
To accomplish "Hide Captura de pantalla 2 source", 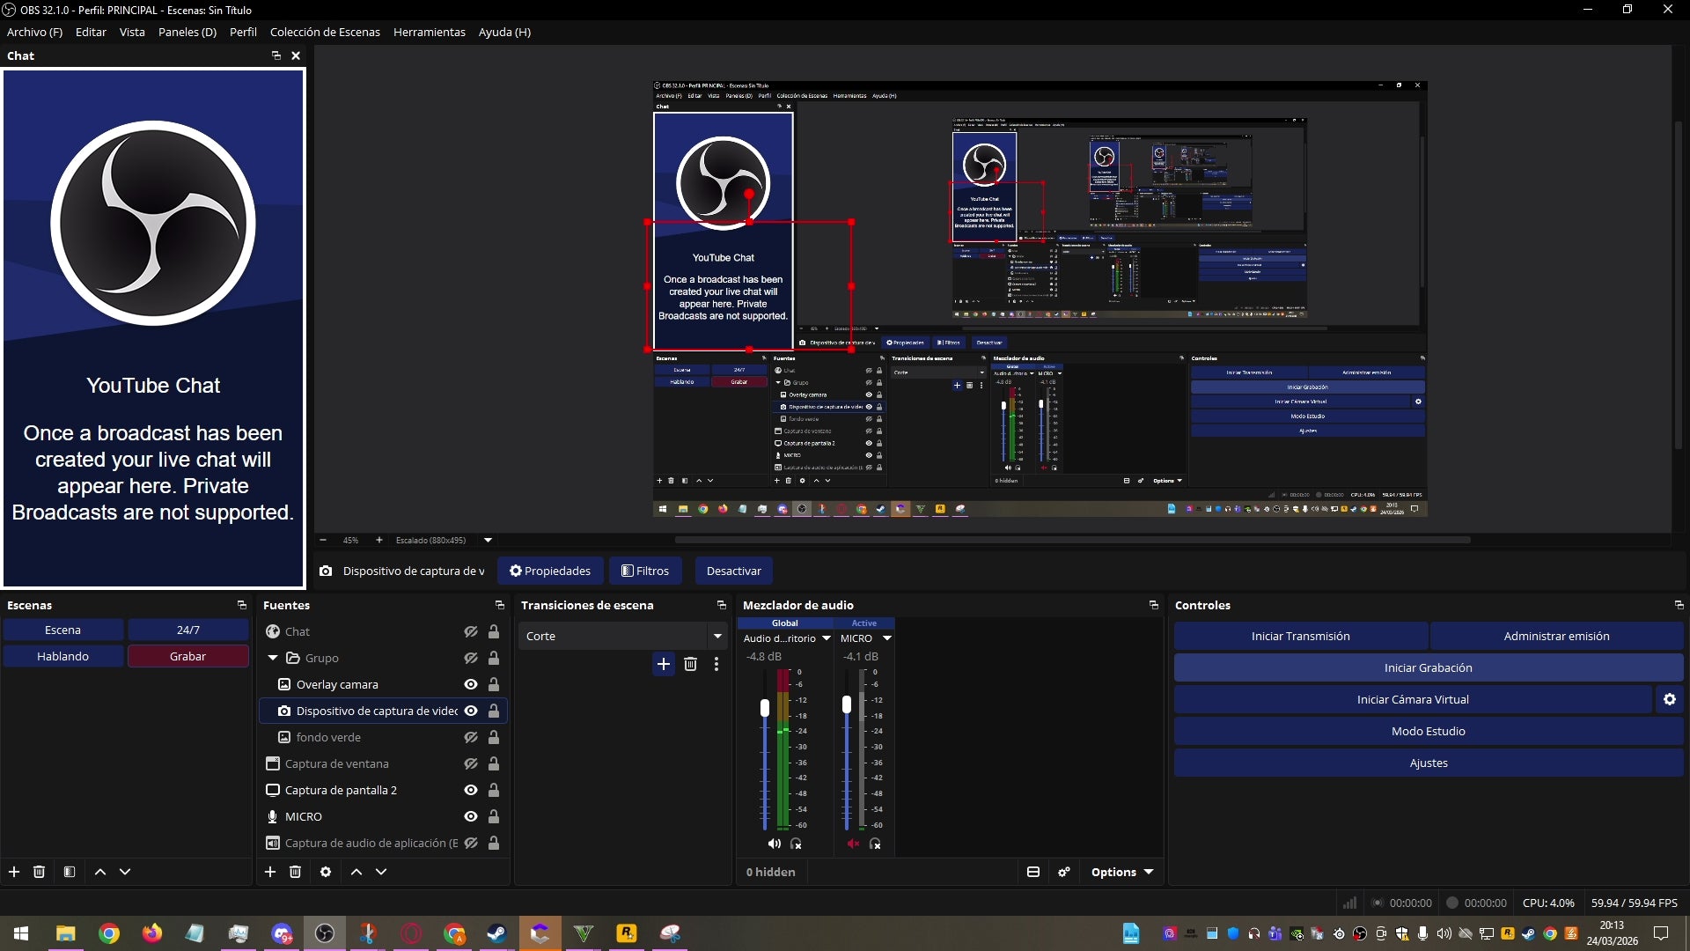I will (471, 790).
